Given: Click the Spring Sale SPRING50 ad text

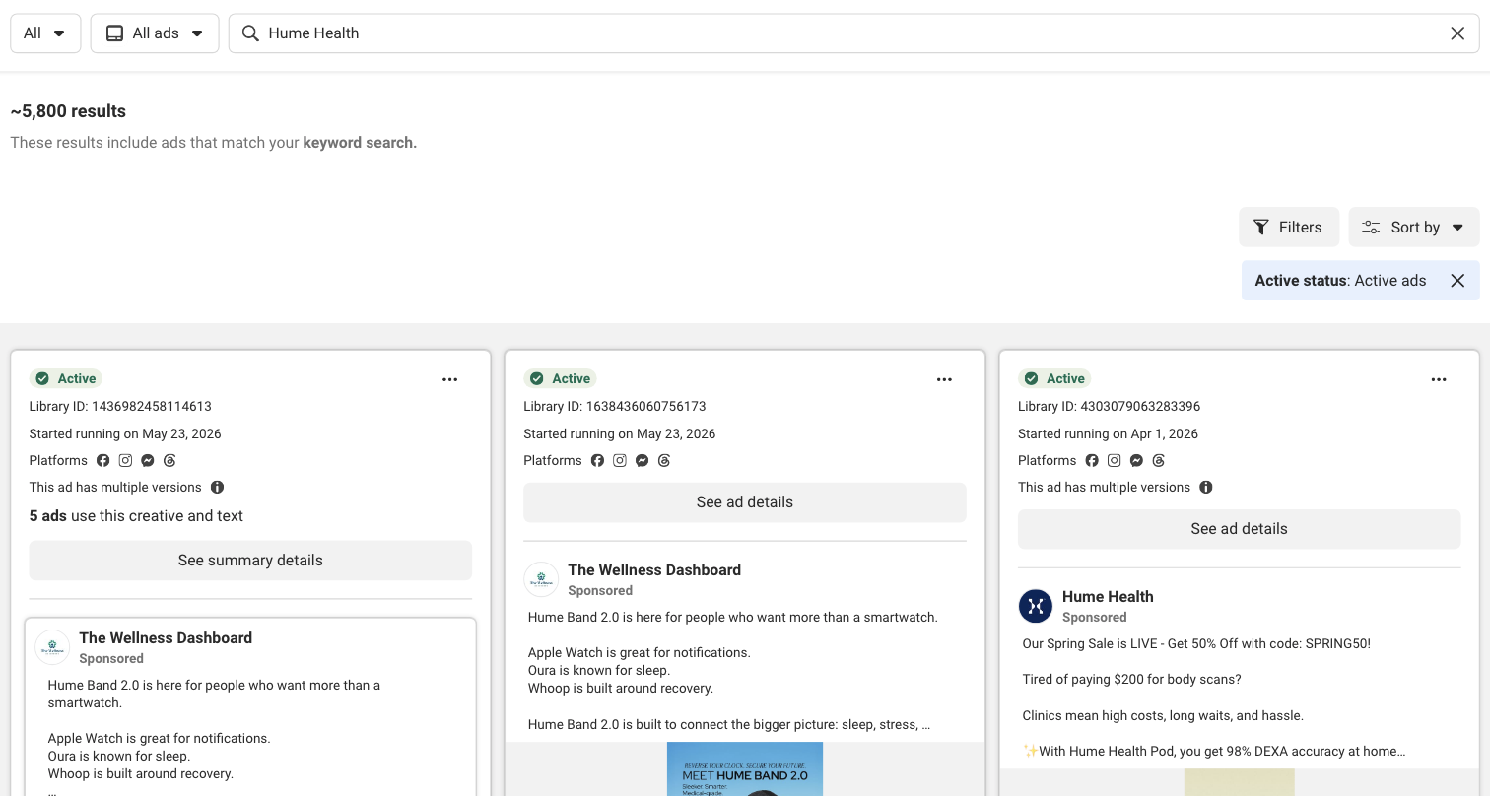Looking at the screenshot, I should point(1196,643).
